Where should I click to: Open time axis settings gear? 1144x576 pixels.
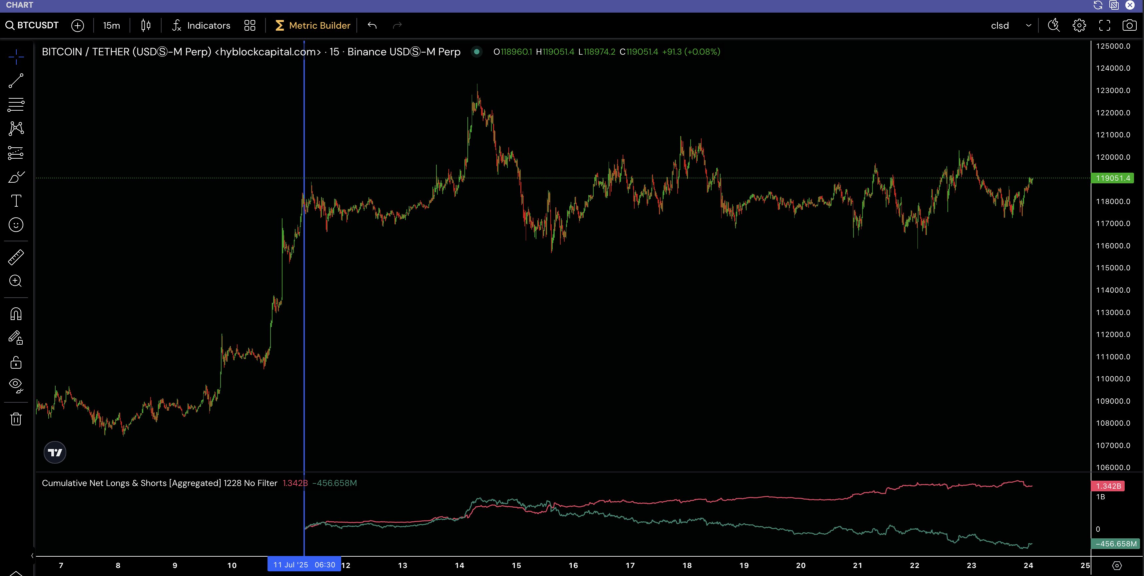pos(1117,565)
